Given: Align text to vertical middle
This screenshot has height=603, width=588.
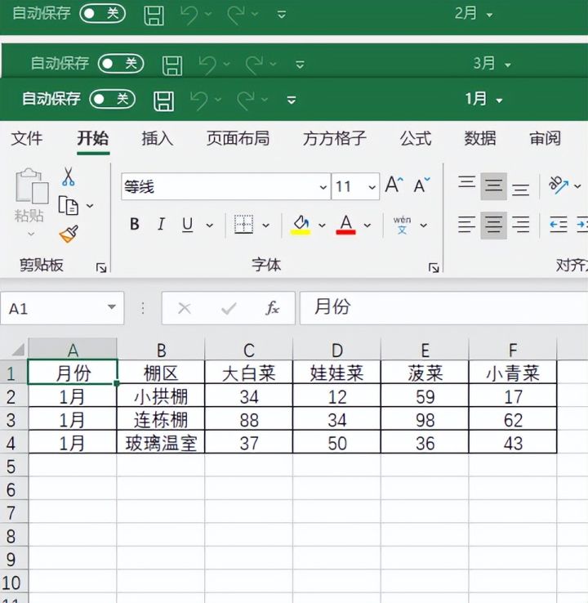Looking at the screenshot, I should point(493,186).
